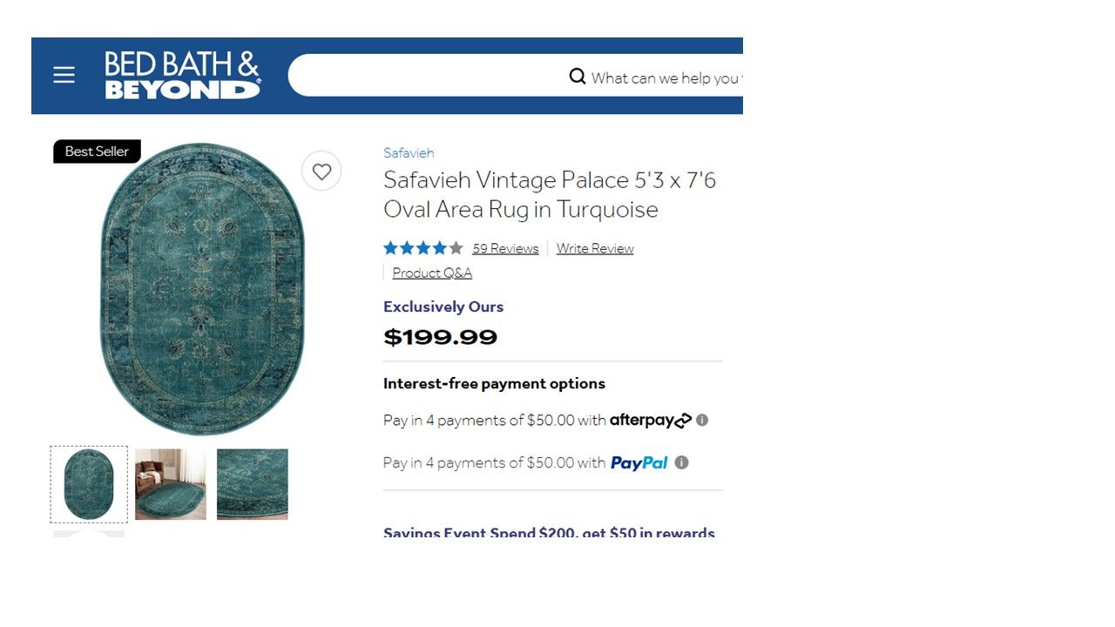Screen dimensions: 1115x627
Task: Add rug to wishlist with heart icon
Action: tap(321, 172)
